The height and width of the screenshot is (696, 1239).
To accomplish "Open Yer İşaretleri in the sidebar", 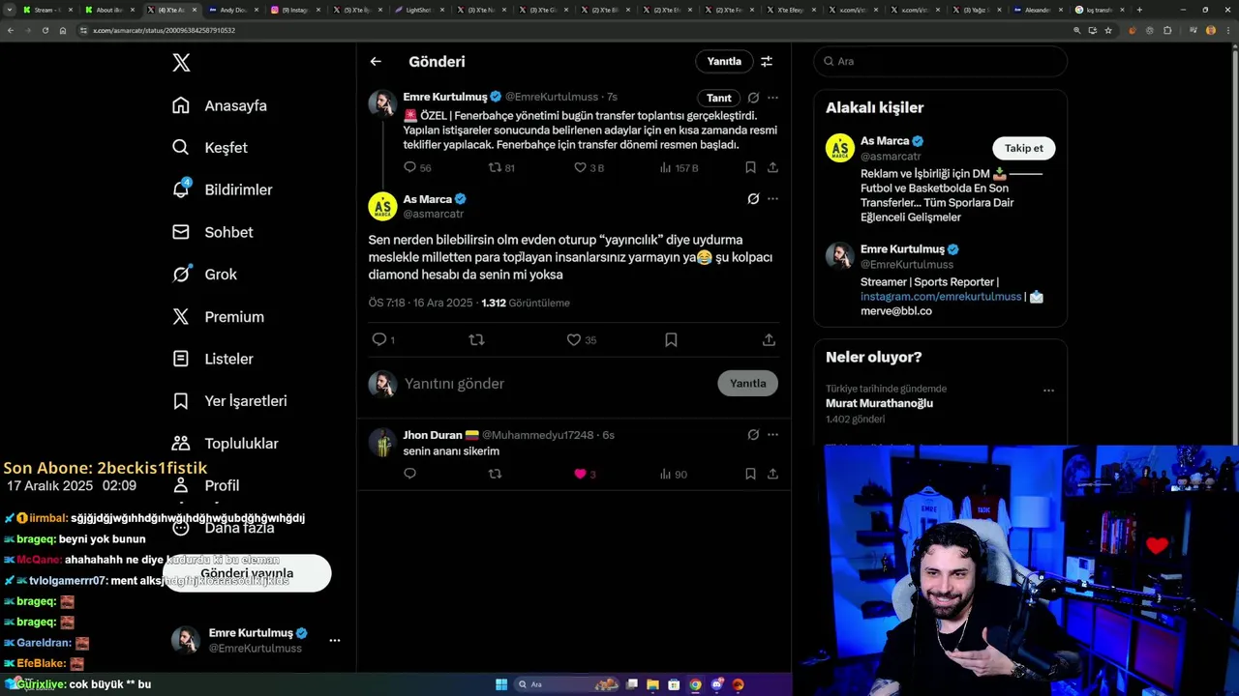I will (x=229, y=401).
